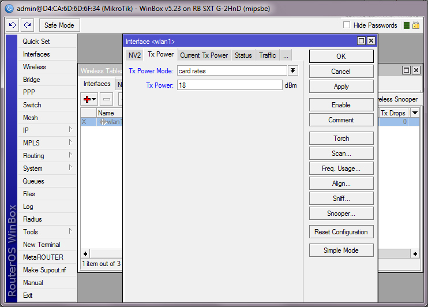This screenshot has height=307, width=428.
Task: Click the red plus add icon
Action: coord(87,99)
